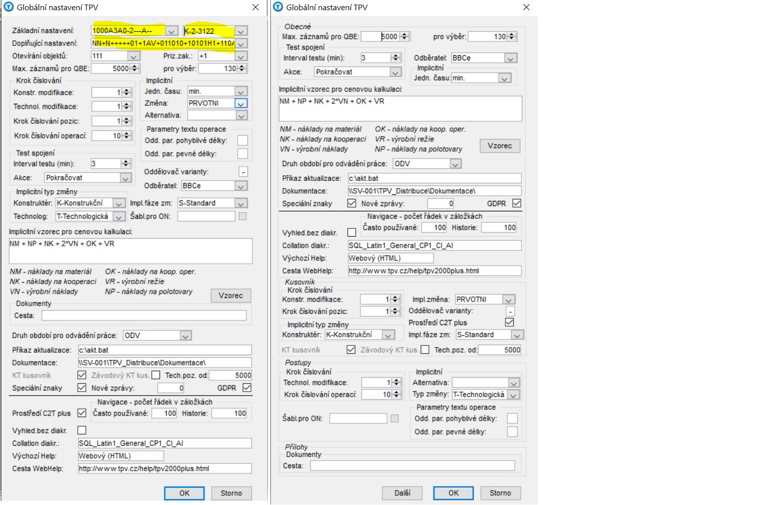Expand the Typ změny dropdown in right dialog
This screenshot has width=757, height=505.
(x=514, y=395)
